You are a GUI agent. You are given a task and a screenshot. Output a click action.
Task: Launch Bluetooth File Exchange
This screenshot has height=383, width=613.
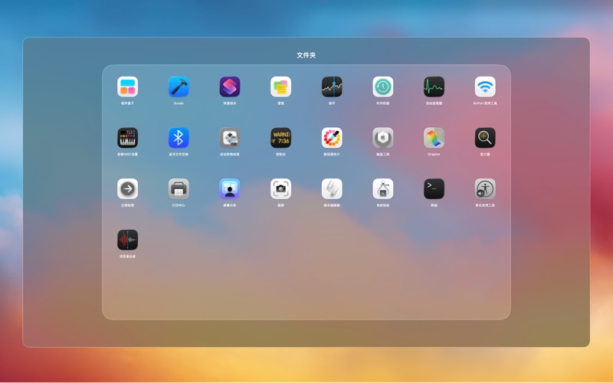point(179,138)
